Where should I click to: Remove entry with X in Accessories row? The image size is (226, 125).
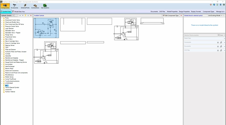(x=218, y=42)
